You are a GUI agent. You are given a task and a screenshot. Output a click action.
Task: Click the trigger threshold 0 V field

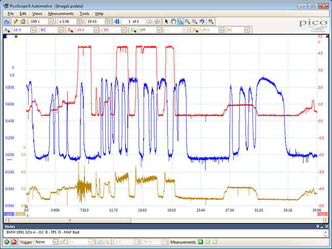pyautogui.click(x=126, y=242)
